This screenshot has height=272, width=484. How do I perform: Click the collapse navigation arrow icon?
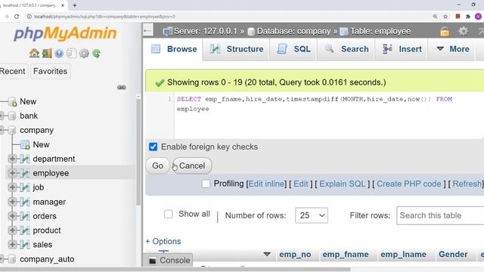[148, 30]
